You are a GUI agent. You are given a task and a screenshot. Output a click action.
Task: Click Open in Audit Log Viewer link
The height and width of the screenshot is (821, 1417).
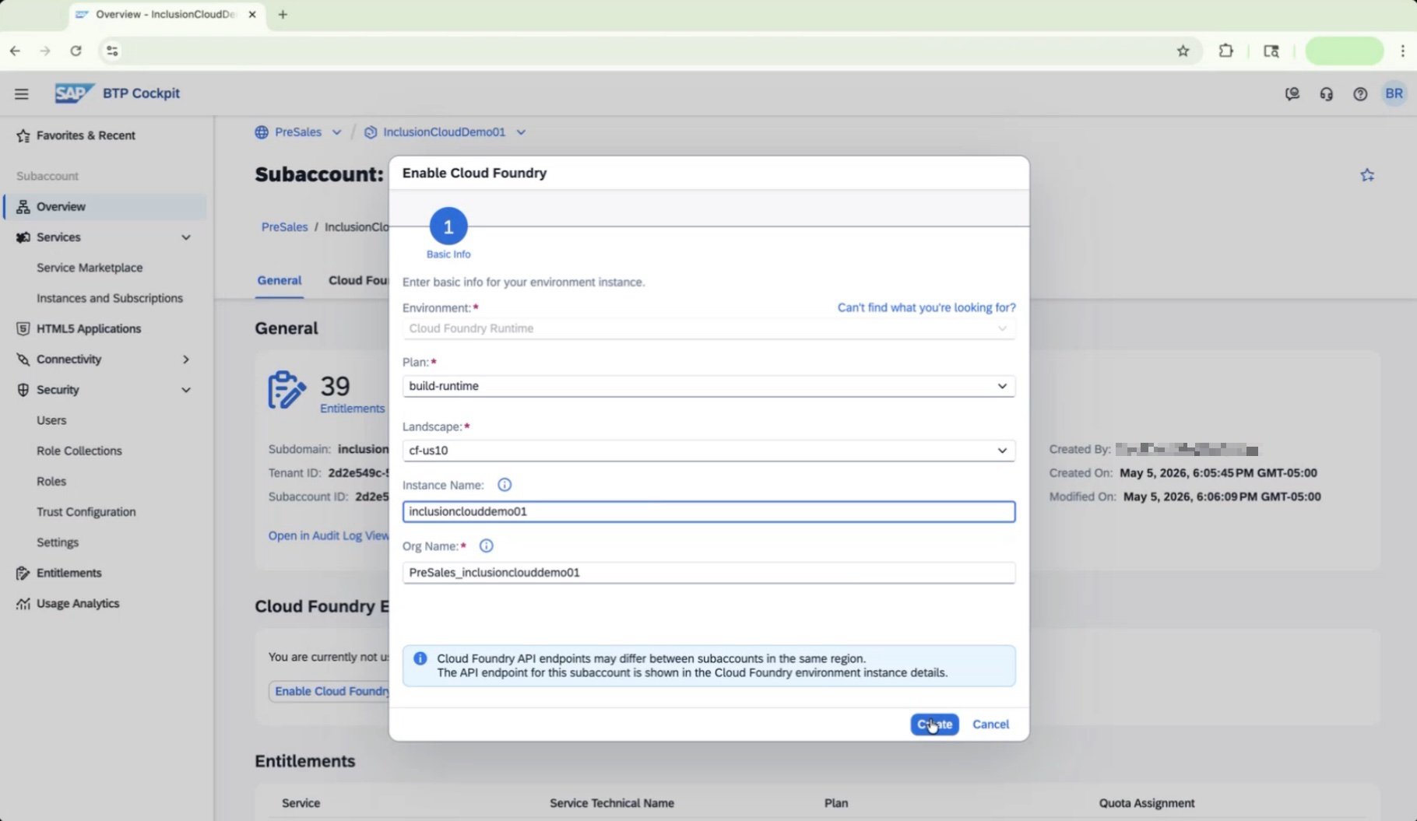pyautogui.click(x=329, y=536)
